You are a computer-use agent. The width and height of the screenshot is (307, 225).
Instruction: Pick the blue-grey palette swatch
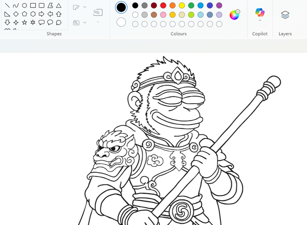click(x=210, y=15)
